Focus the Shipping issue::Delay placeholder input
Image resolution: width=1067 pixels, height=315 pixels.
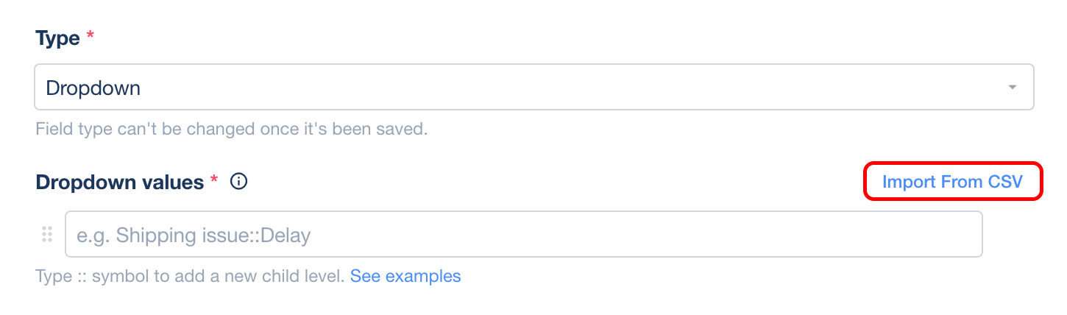tap(524, 235)
